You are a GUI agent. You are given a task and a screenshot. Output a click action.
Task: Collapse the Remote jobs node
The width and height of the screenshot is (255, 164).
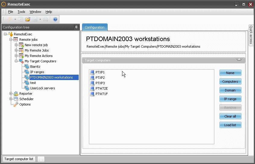point(11,40)
